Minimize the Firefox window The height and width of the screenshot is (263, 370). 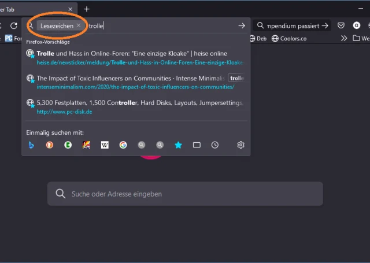(x=361, y=9)
